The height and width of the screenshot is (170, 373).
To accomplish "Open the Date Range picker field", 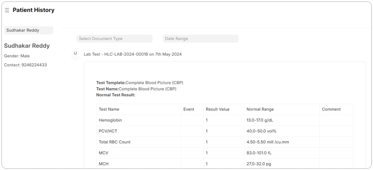I will coord(200,39).
